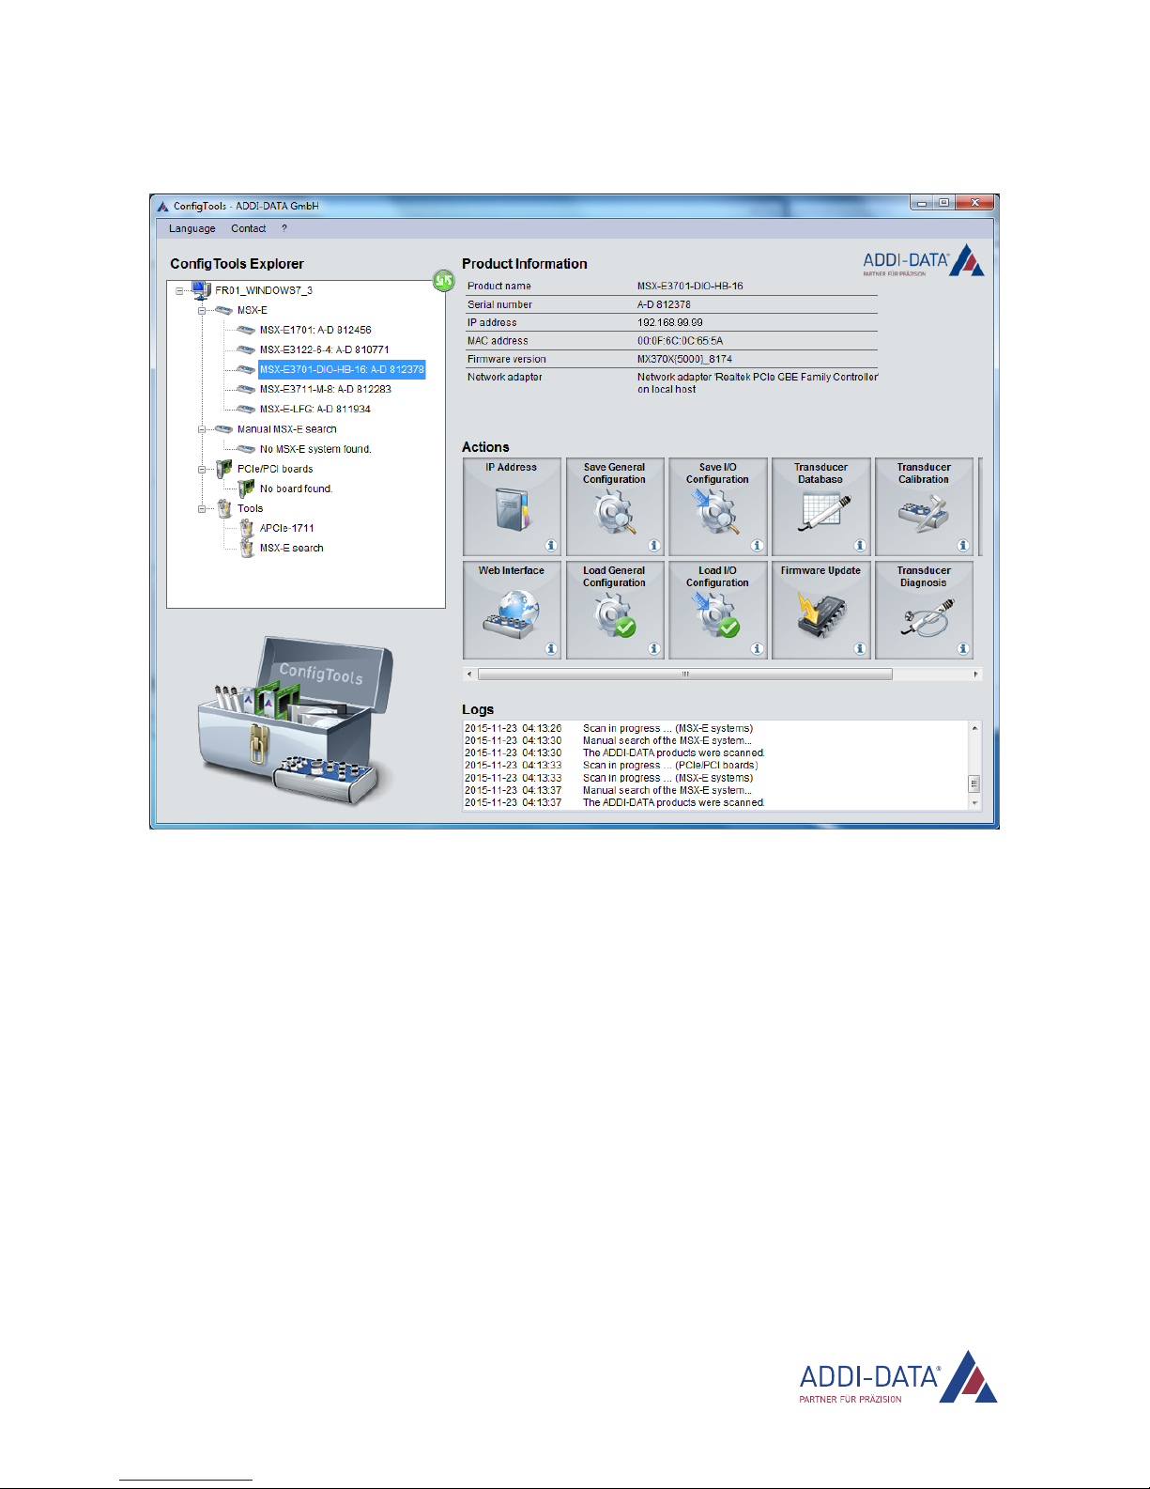
Task: Click the ADDI-DATA logo inside the ConfigTools window
Action: point(924,260)
